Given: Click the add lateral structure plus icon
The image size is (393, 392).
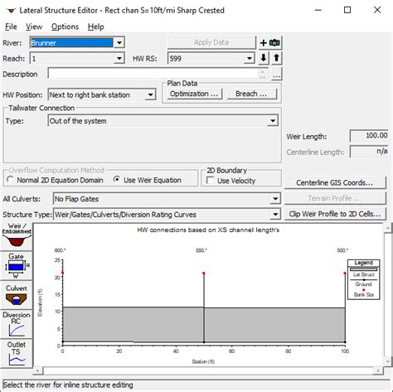Looking at the screenshot, I should (264, 43).
